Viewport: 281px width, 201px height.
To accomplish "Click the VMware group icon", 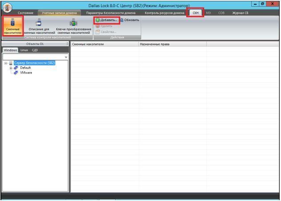I will click(x=16, y=72).
